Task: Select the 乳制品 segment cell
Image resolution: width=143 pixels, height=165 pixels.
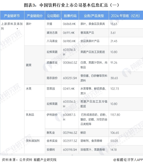Action: pyautogui.click(x=35, y=124)
